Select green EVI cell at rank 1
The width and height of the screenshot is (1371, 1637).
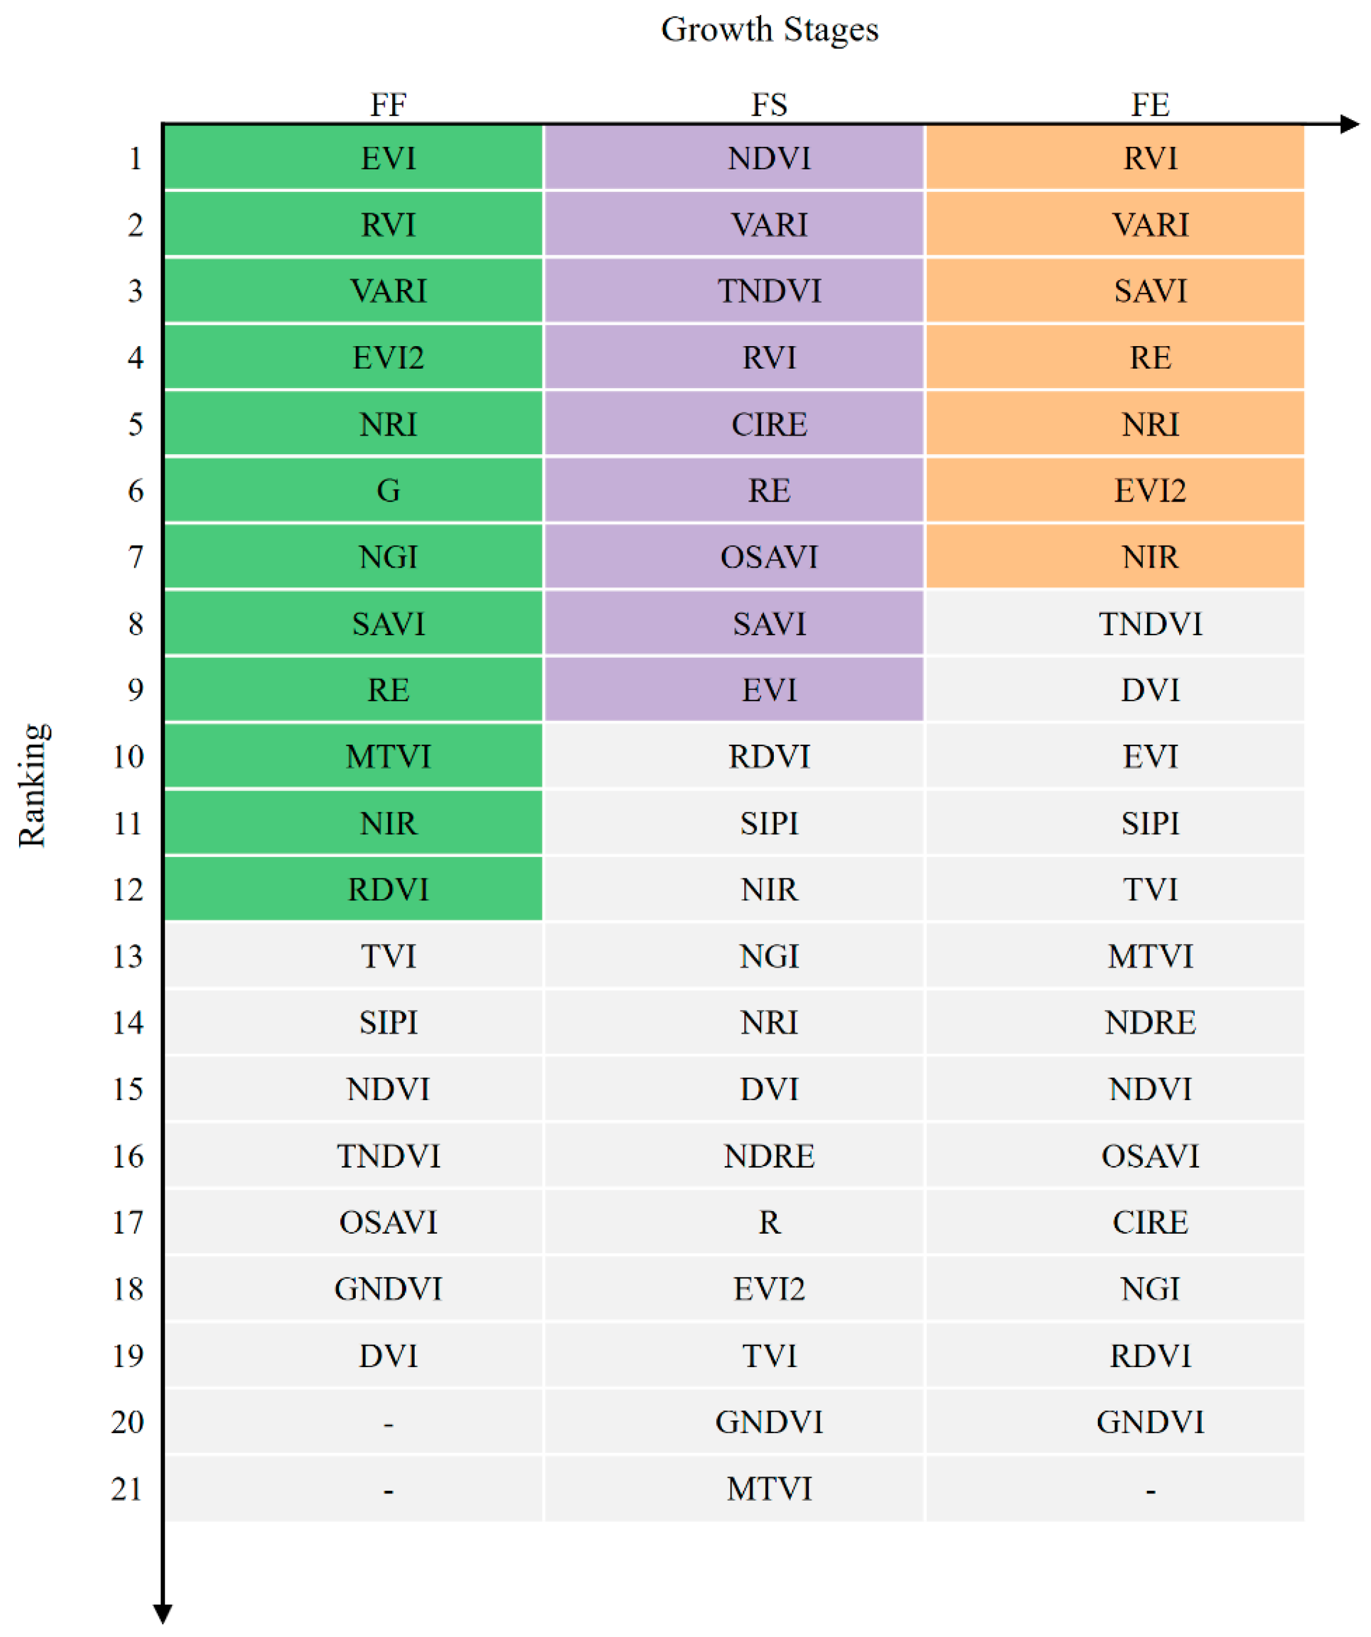tap(388, 158)
